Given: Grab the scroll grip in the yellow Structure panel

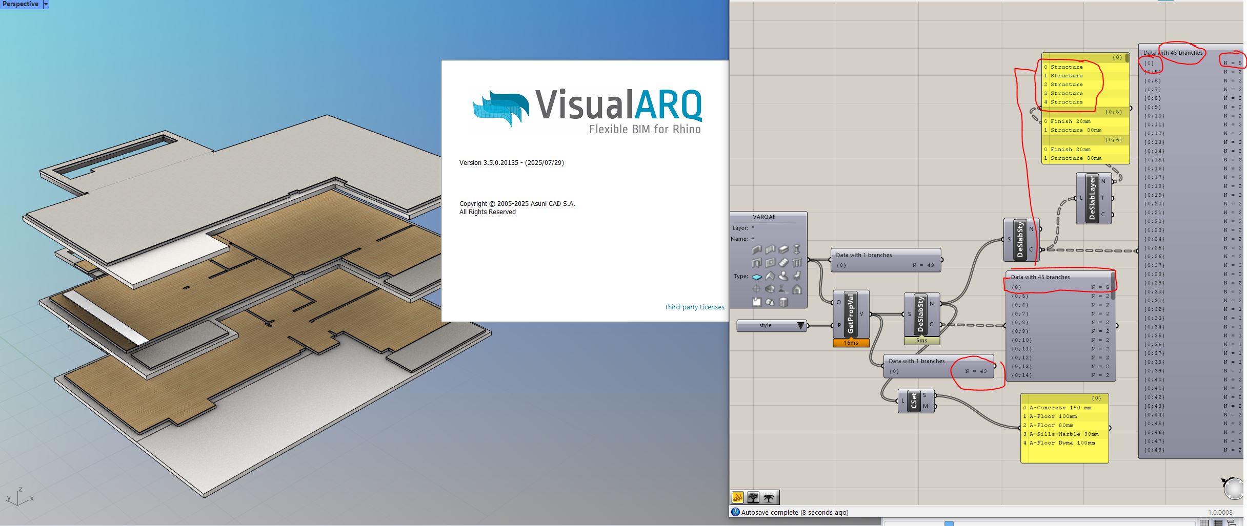Looking at the screenshot, I should point(1127,58).
